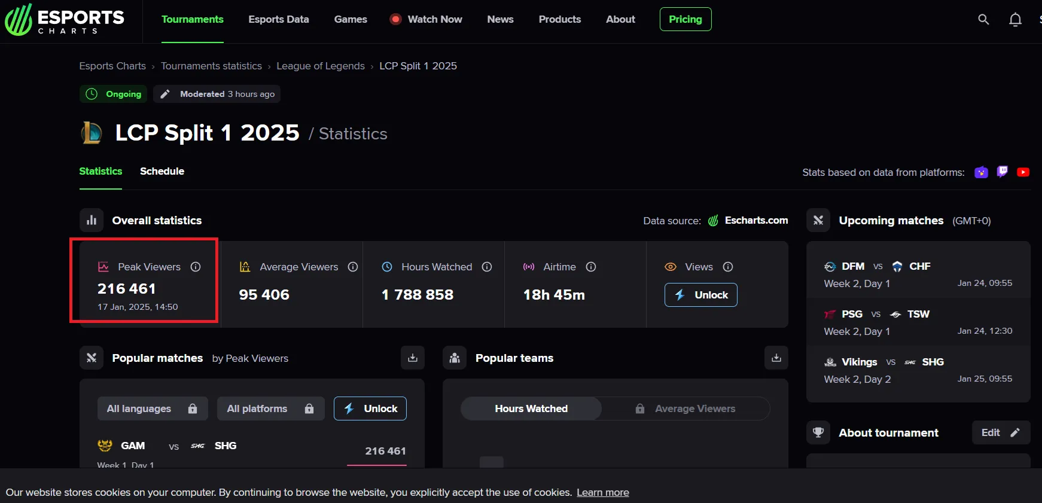Show info tooltip for Hours Watched
This screenshot has width=1042, height=503.
coord(487,267)
